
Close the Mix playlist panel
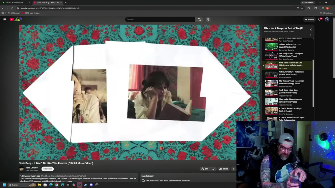coord(311,30)
